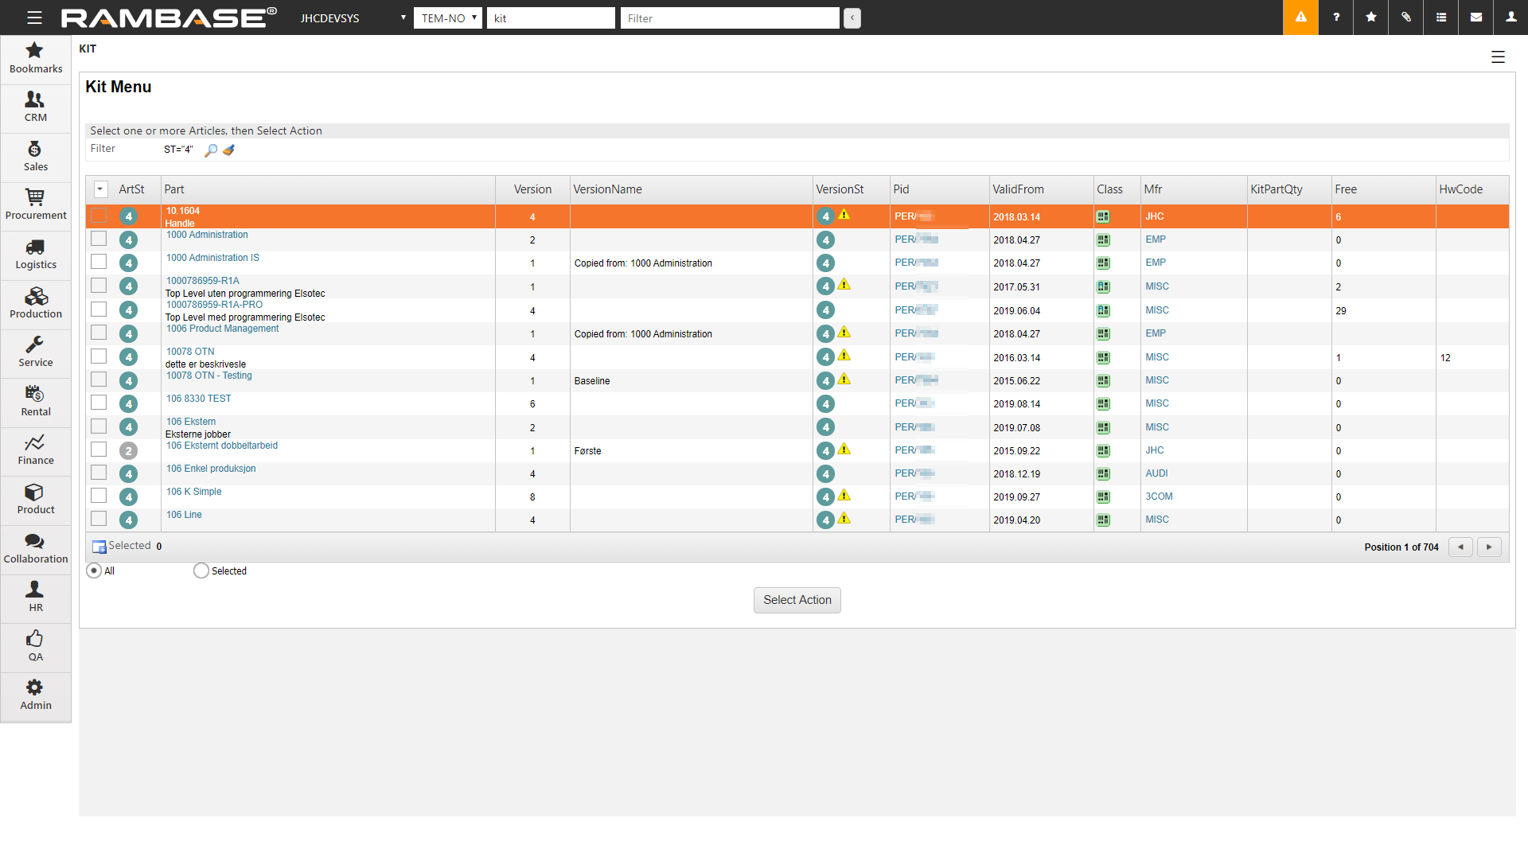
Task: Open the 1006 Product Management part link
Action: (222, 329)
